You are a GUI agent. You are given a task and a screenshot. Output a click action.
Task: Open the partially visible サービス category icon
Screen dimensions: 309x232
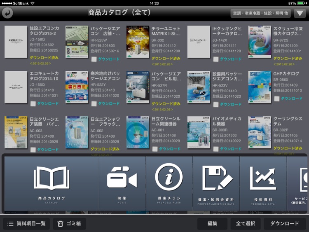[x=299, y=183]
